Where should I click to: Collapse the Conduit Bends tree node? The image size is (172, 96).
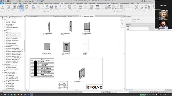click(x=3, y=47)
